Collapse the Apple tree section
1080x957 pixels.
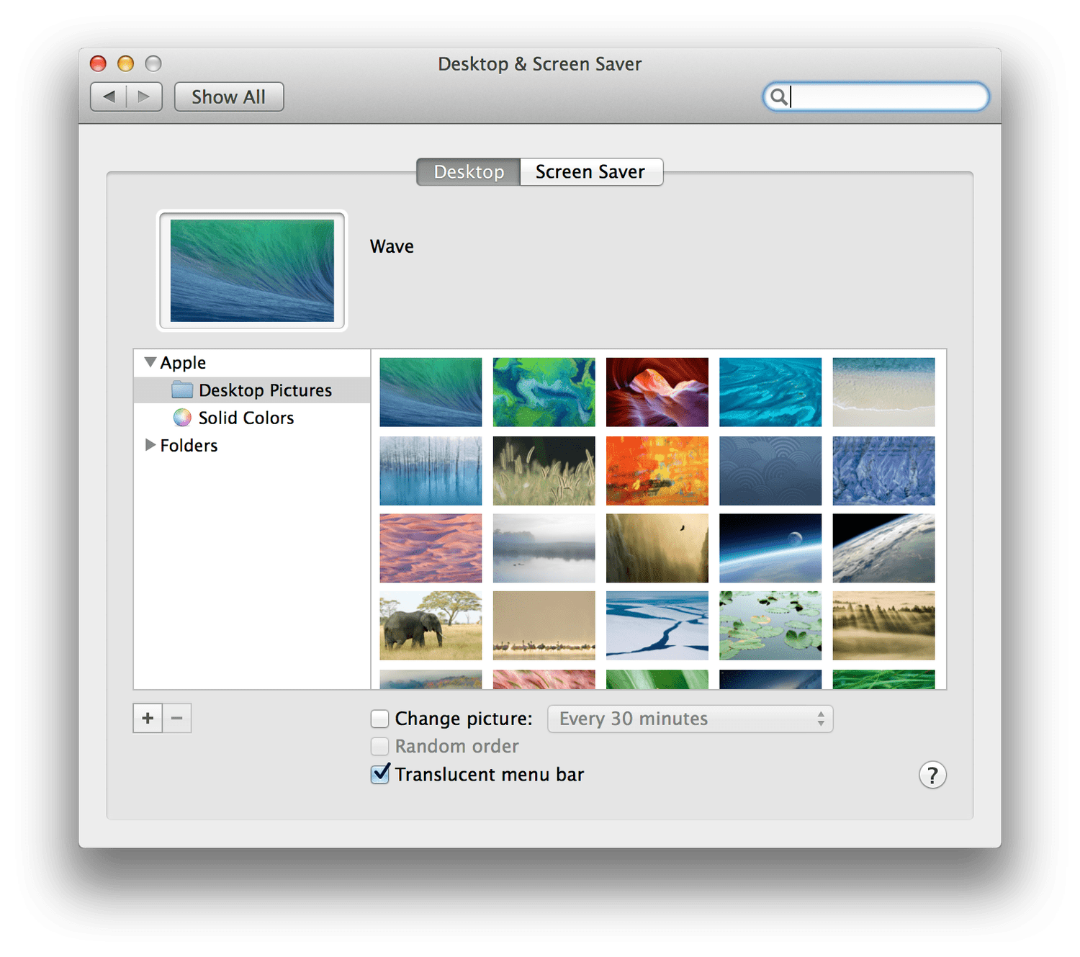coord(150,362)
